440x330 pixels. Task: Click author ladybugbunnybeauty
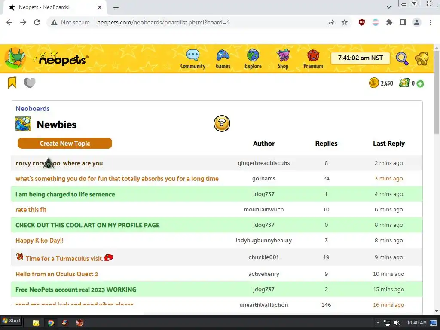coord(263,240)
